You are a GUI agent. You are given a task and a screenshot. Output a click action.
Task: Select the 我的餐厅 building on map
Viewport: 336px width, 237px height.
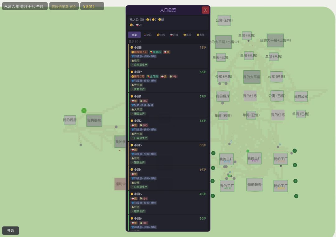tap(223, 96)
